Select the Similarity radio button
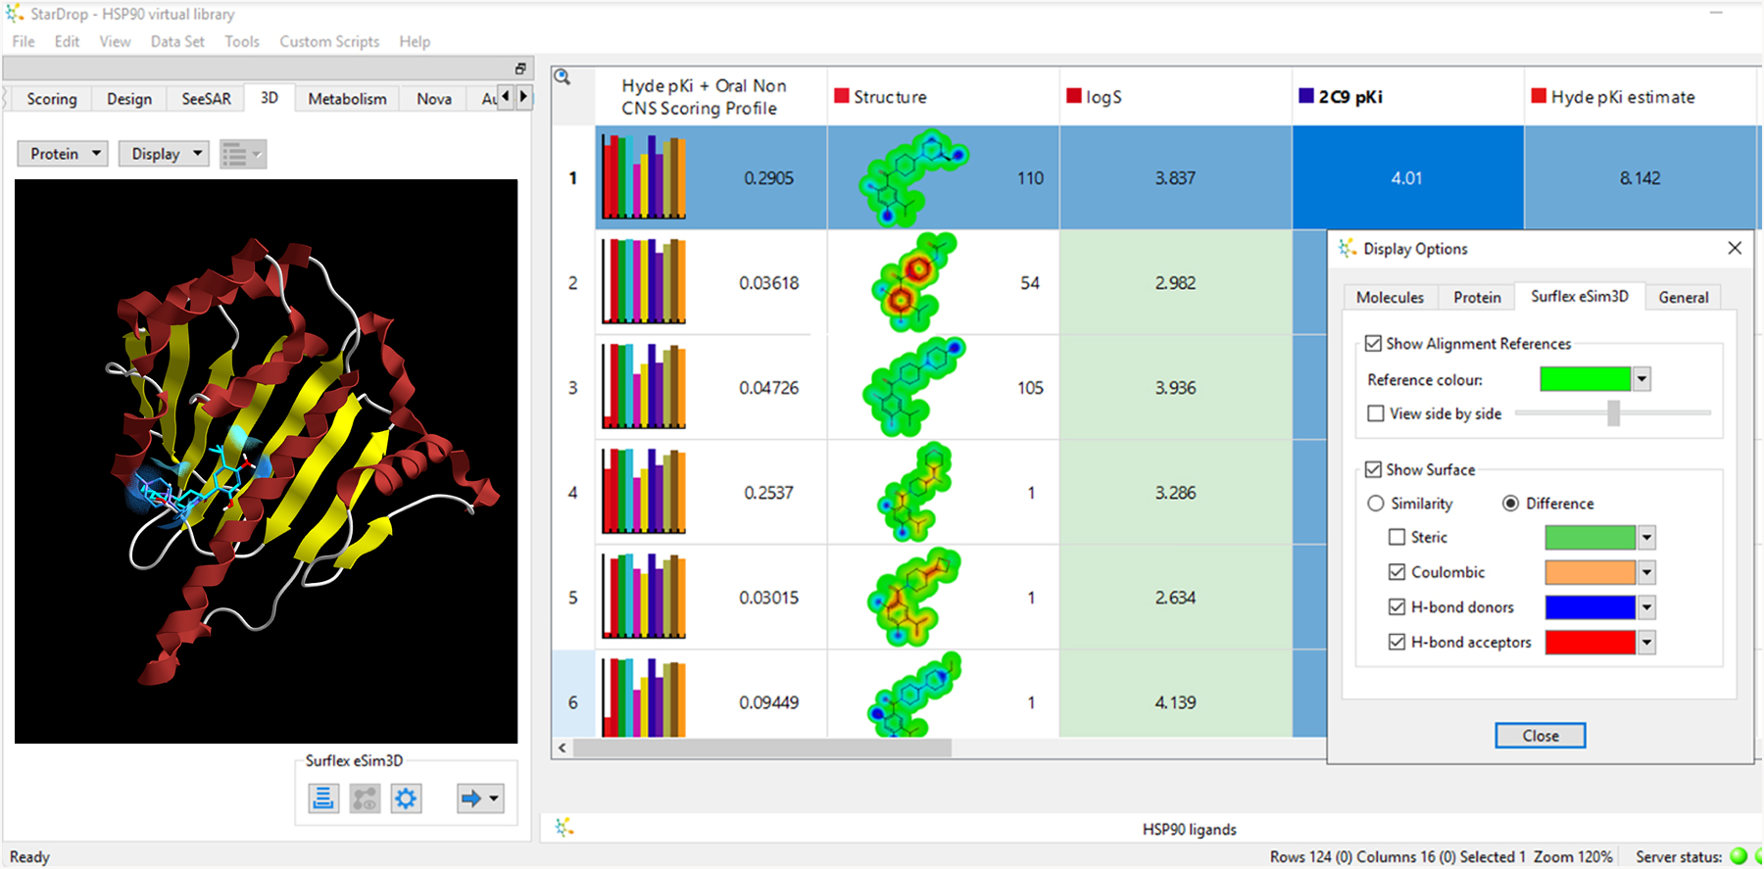 (1376, 504)
